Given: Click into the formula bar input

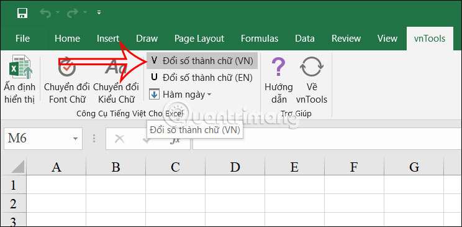Looking at the screenshot, I should pyautogui.click(x=327, y=138).
